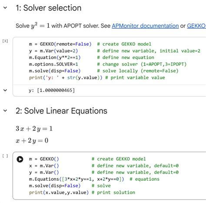Collapse the y output of cell 3
Image resolution: width=206 pixels, height=203 pixels.
[x=5, y=90]
